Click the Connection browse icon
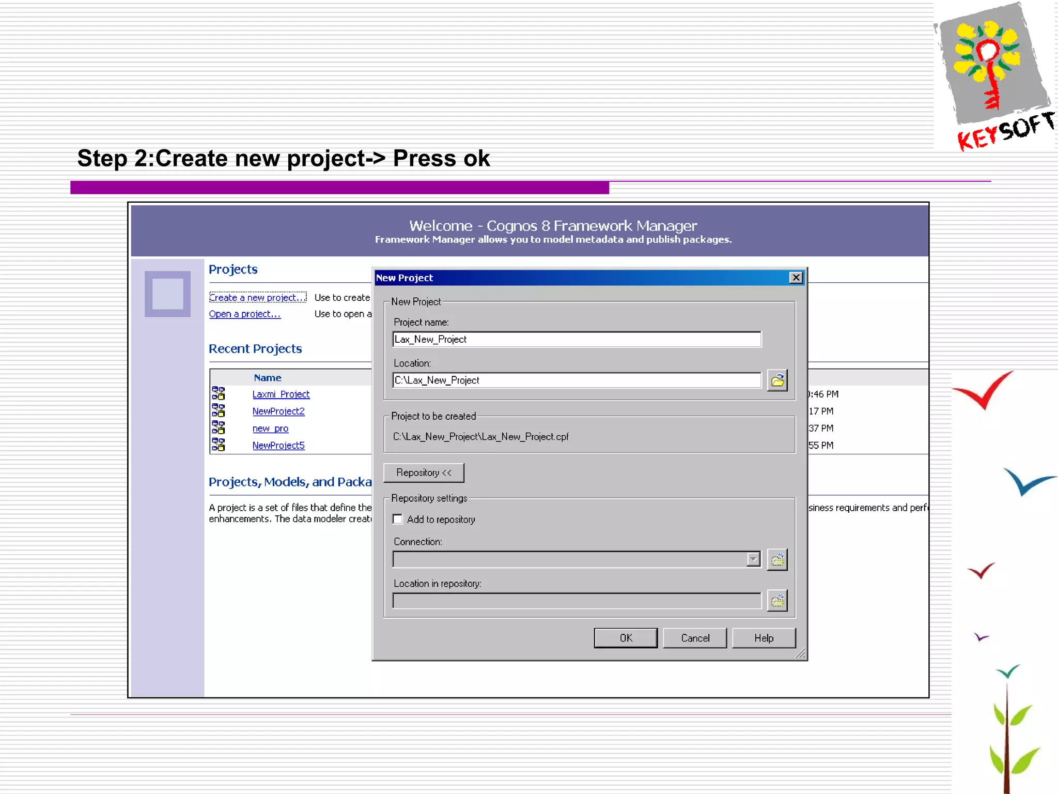 (x=777, y=559)
